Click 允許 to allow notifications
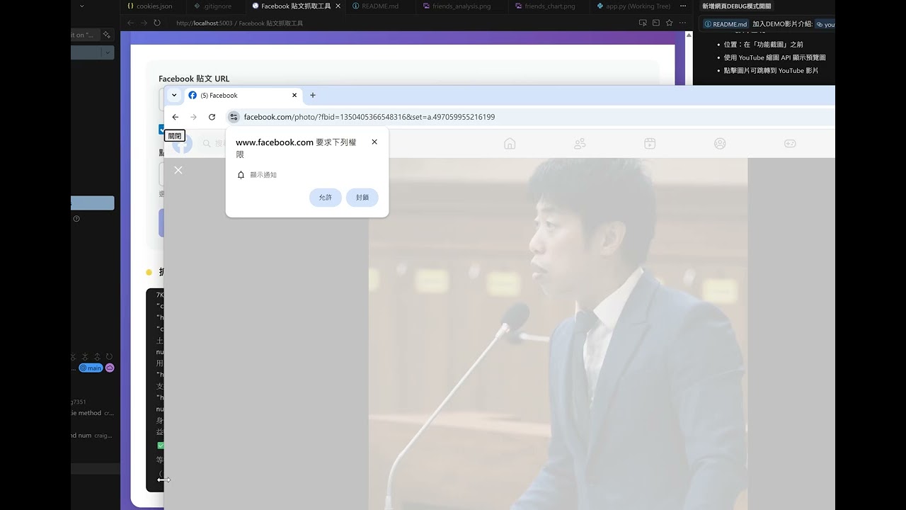906x510 pixels. point(326,197)
